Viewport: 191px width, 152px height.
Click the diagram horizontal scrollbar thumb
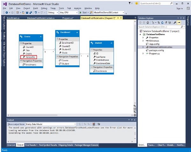point(33,115)
